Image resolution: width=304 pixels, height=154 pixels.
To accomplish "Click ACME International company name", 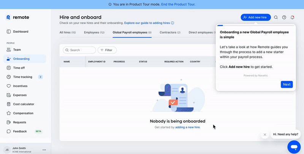I will pyautogui.click(x=22, y=152).
